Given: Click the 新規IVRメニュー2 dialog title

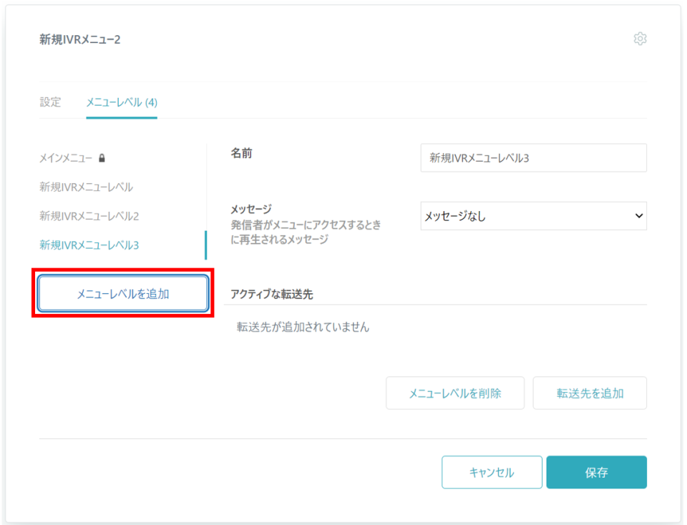Looking at the screenshot, I should [80, 40].
